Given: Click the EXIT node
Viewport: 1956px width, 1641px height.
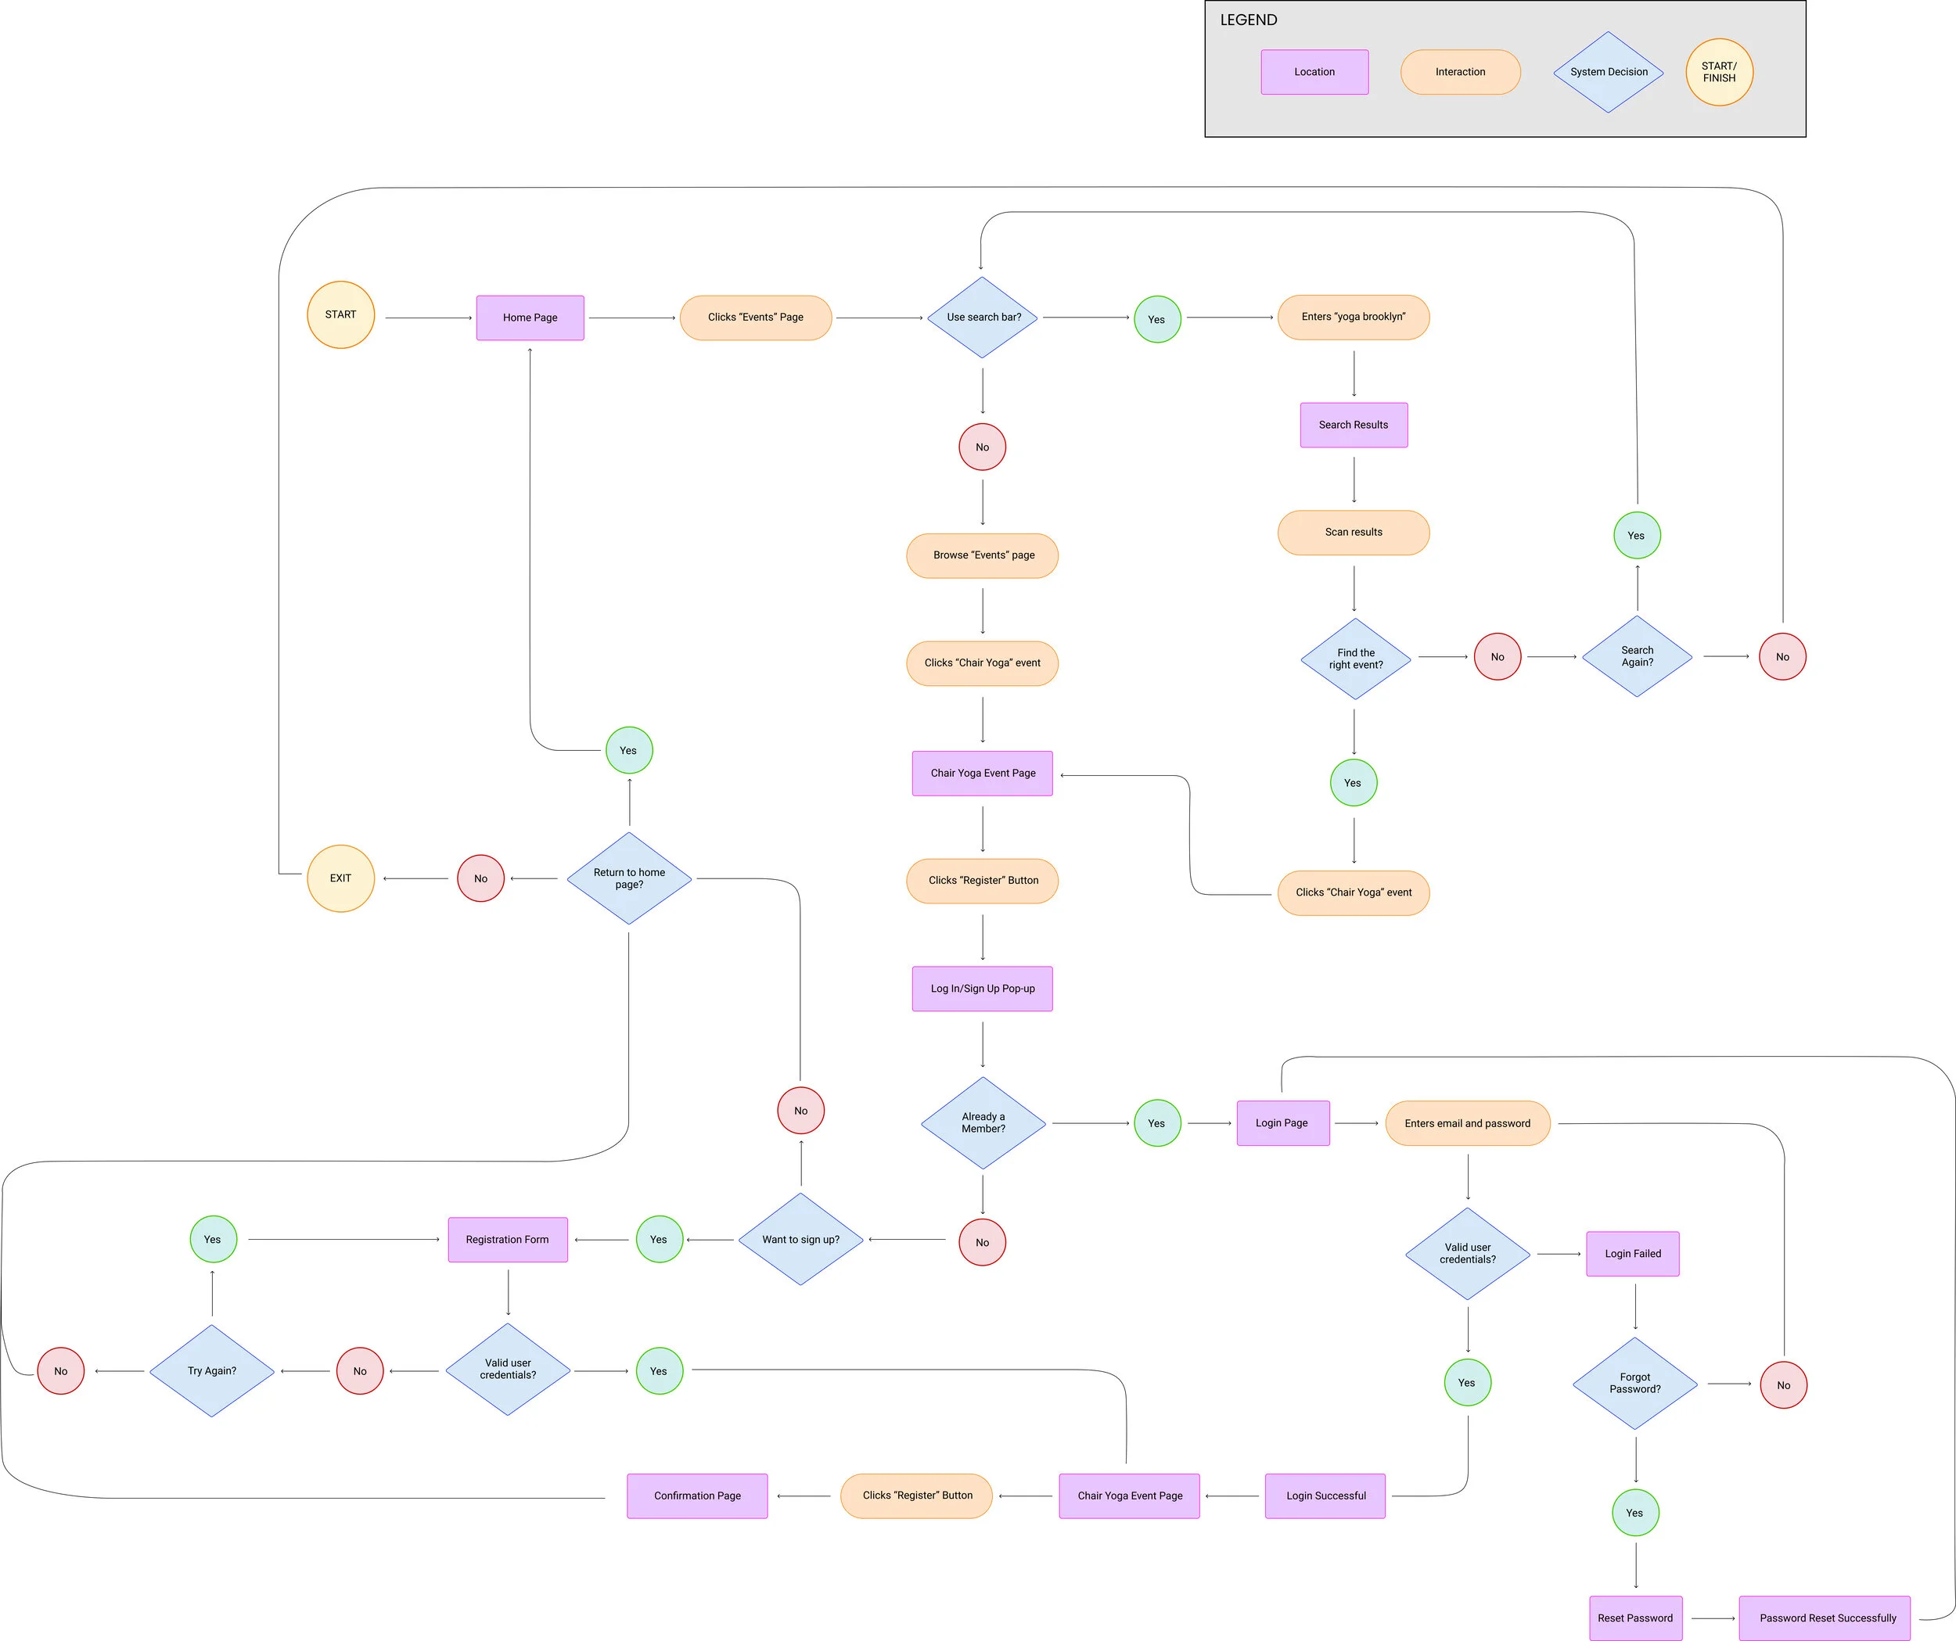Looking at the screenshot, I should [340, 878].
